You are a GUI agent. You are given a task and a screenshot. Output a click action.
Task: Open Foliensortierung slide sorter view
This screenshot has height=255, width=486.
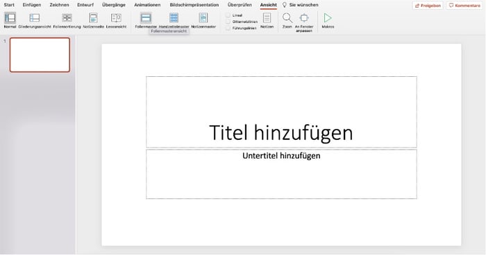(67, 20)
